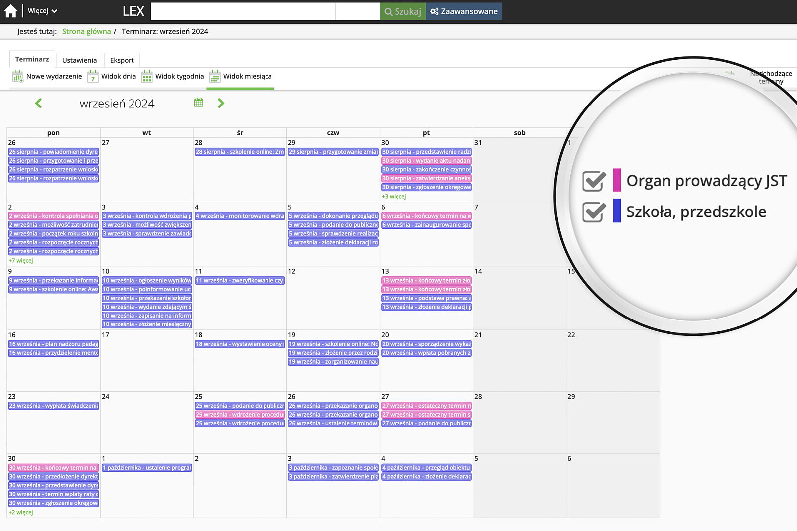797x531 pixels.
Task: Open the green date picker calendar icon
Action: (199, 103)
